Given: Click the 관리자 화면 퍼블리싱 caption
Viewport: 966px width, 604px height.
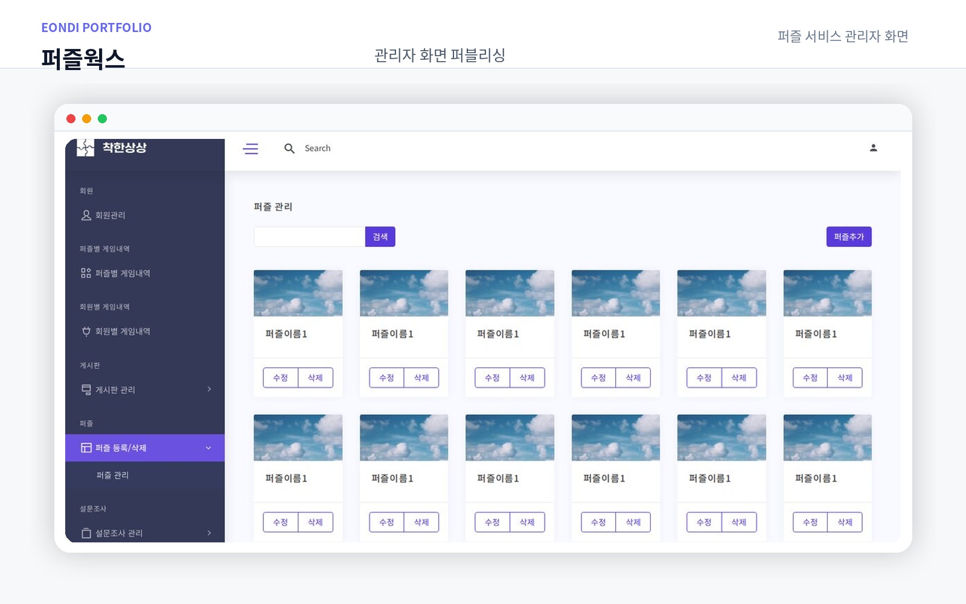Looking at the screenshot, I should [440, 56].
